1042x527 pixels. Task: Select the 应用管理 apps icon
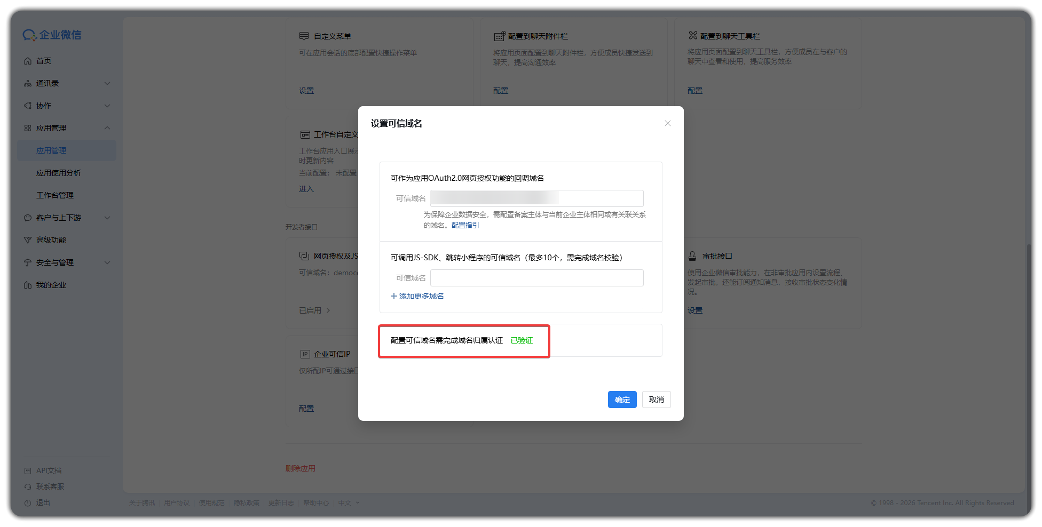(x=28, y=128)
